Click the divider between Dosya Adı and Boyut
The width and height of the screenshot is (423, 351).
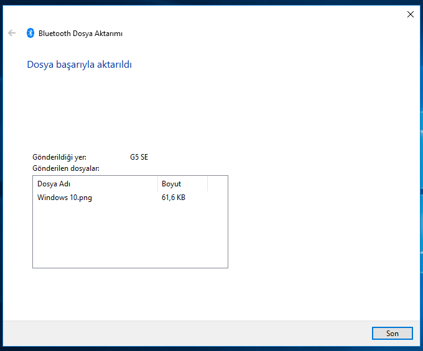pyautogui.click(x=158, y=184)
